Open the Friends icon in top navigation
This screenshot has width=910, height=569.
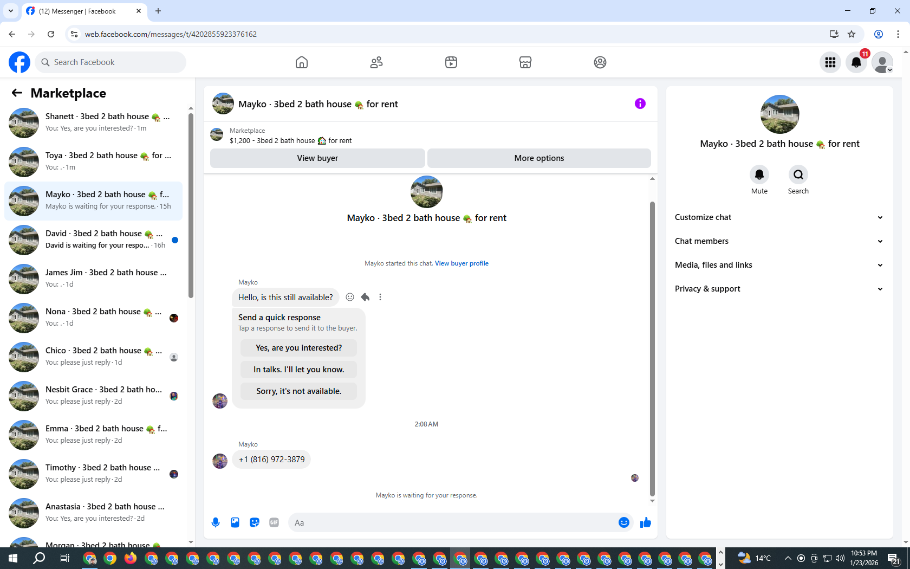point(376,62)
